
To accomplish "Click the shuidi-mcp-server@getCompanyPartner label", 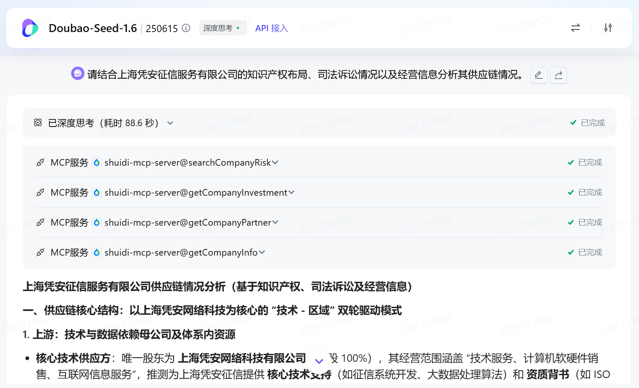I will pyautogui.click(x=188, y=222).
